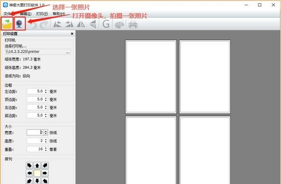Screen dimensions: 281x184
Task: Decrease 顶边距 with its down stepper arrow
Action: [46, 101]
